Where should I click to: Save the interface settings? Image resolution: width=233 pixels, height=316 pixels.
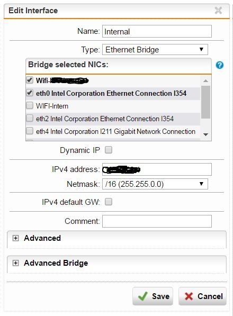pyautogui.click(x=153, y=296)
